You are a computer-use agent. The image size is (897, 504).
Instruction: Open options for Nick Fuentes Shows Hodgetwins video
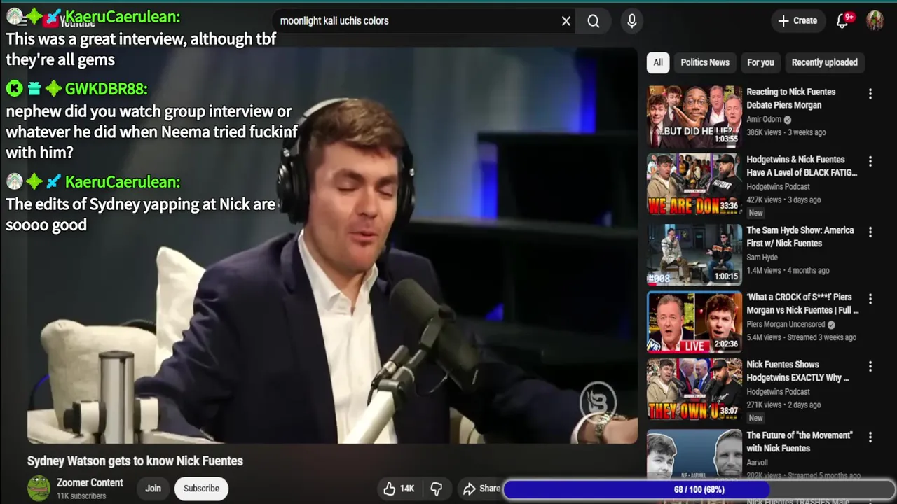[870, 366]
